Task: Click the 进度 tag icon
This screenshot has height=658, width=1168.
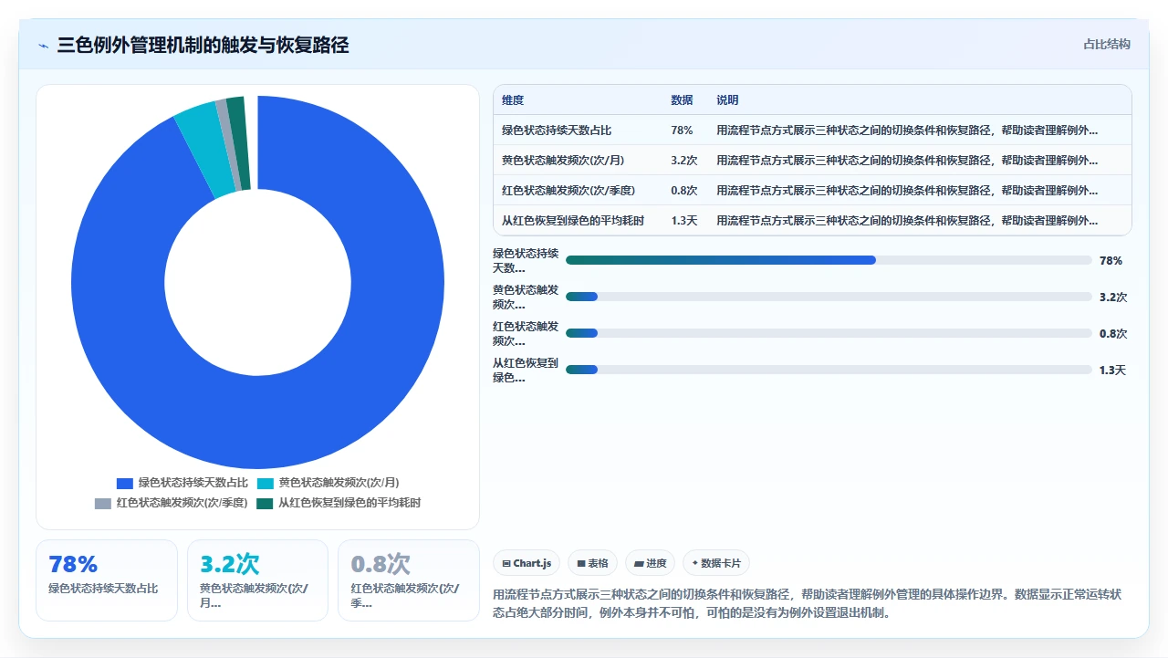Action: (640, 564)
